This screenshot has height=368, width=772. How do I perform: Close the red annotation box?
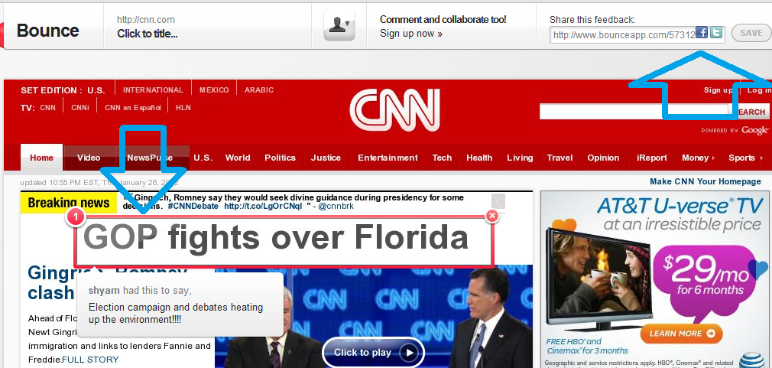click(x=491, y=216)
